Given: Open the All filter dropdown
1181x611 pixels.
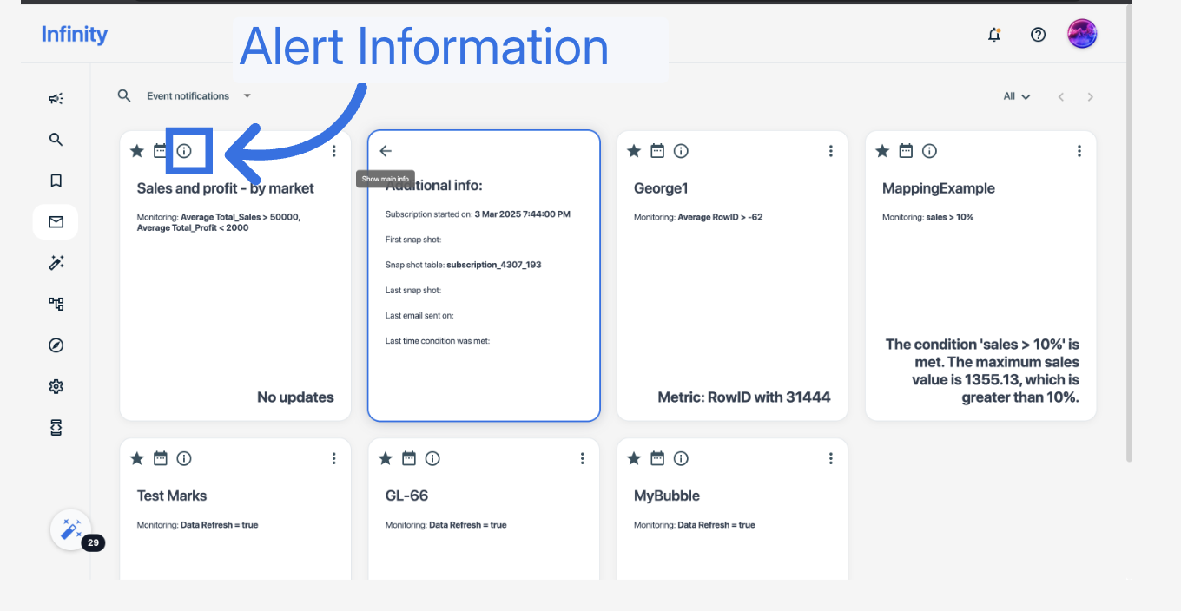Looking at the screenshot, I should coord(1016,96).
